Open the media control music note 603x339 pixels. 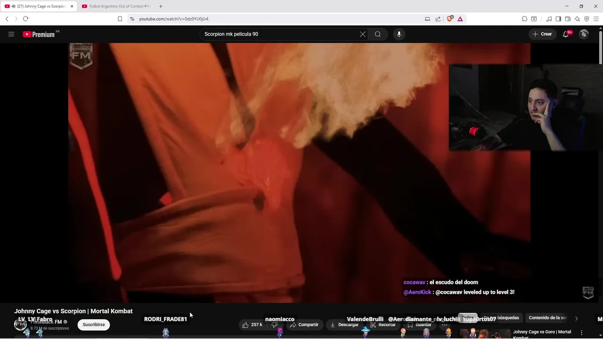click(x=549, y=19)
